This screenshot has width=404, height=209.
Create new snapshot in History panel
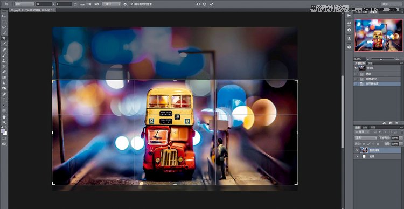pos(391,123)
